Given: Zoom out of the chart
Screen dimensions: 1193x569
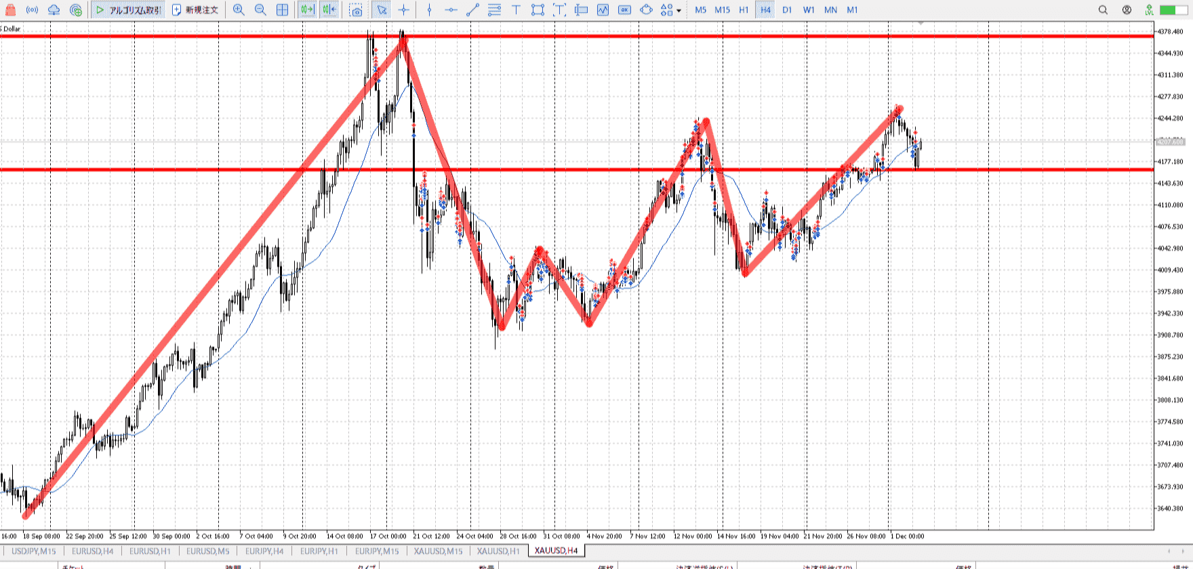Looking at the screenshot, I should coord(260,10).
